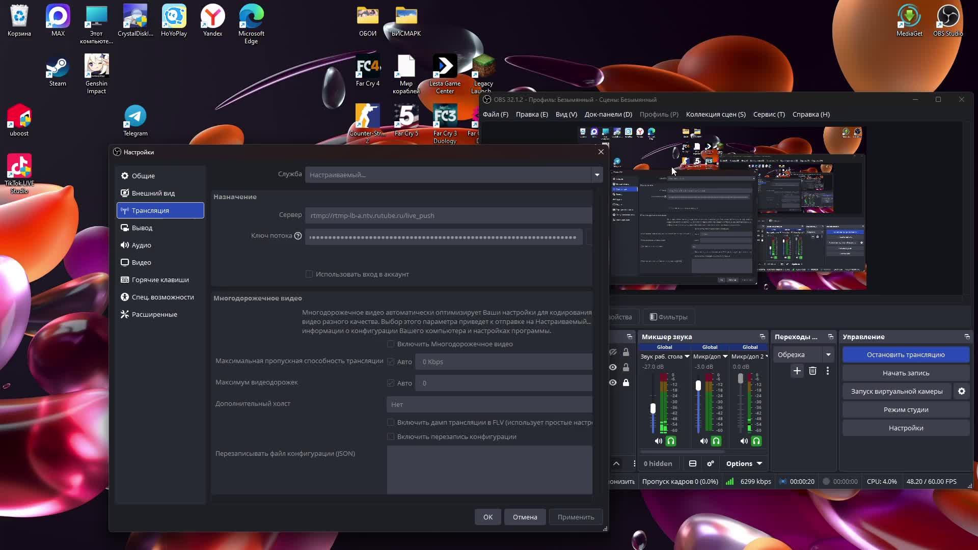The height and width of the screenshot is (550, 978).
Task: Toggle headphone monitoring for Микр/доп
Action: 716,441
